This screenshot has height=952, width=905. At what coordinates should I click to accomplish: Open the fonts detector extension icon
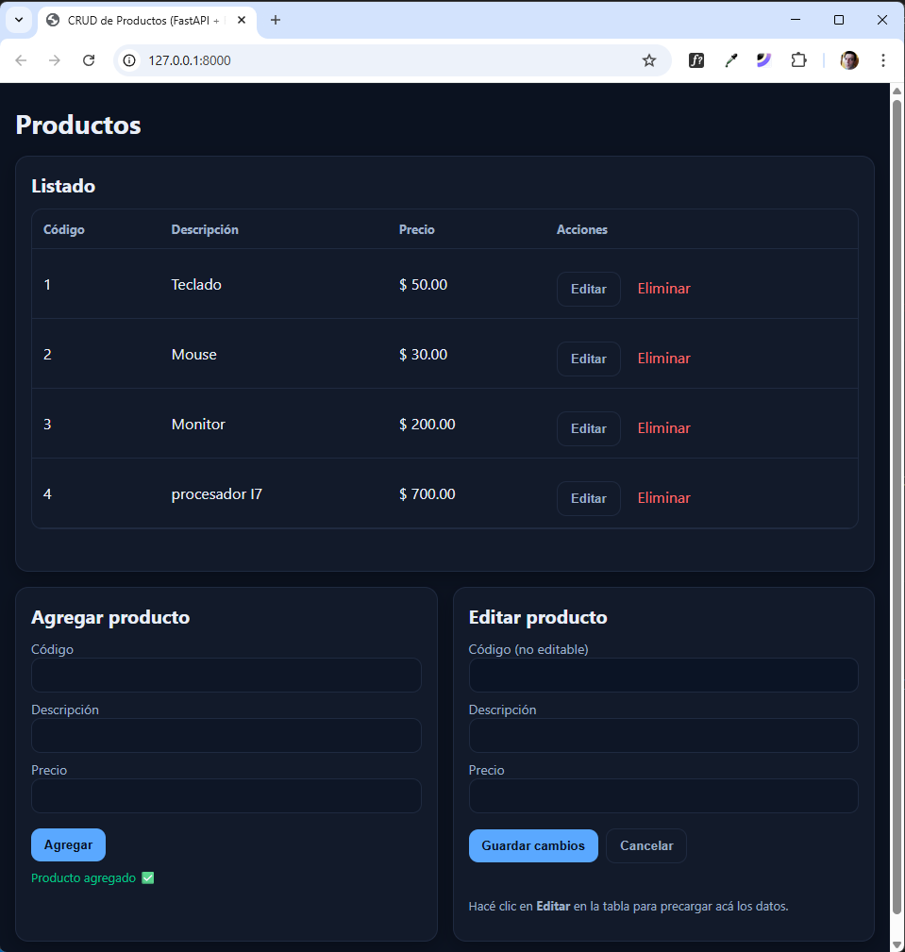[x=696, y=60]
